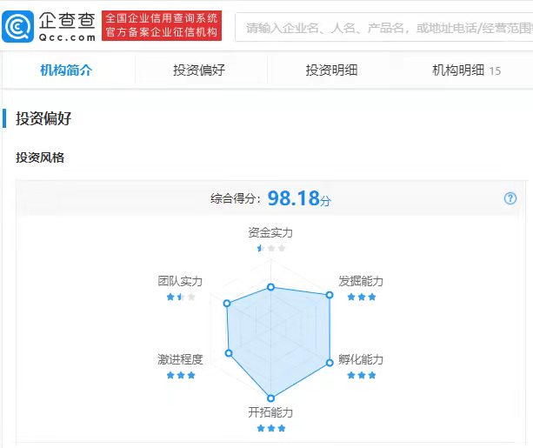This screenshot has width=533, height=448.
Task: Click the 孵化能力 star rating
Action: 362,375
